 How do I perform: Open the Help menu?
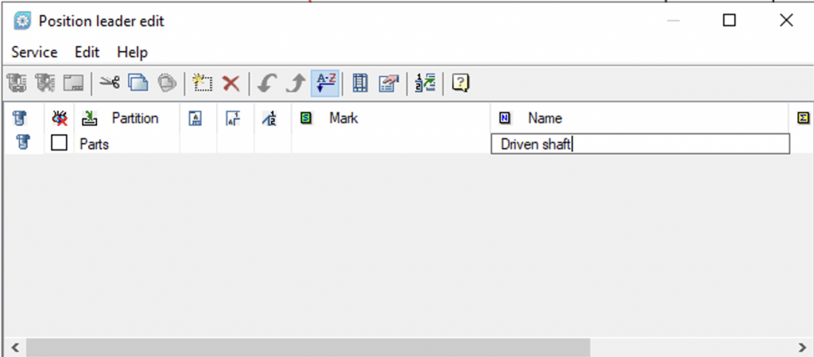(132, 52)
